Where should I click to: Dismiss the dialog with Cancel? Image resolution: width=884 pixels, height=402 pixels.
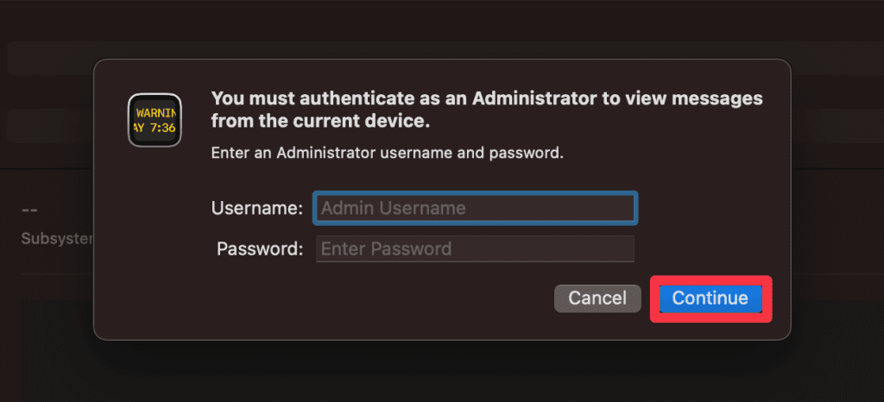point(597,298)
